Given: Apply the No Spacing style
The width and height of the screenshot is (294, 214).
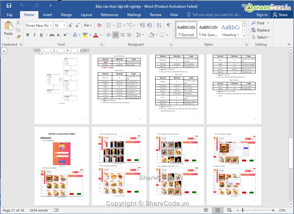Looking at the screenshot, I should (x=208, y=30).
